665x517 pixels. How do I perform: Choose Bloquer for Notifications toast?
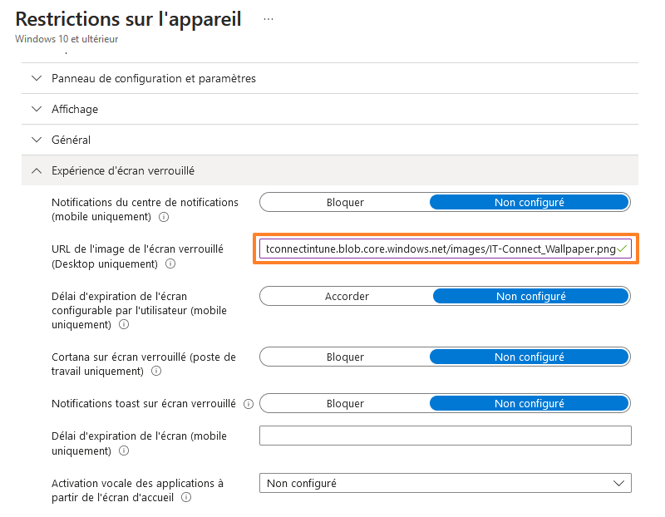tap(345, 403)
